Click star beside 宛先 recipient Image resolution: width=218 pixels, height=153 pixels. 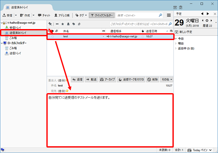(67, 91)
